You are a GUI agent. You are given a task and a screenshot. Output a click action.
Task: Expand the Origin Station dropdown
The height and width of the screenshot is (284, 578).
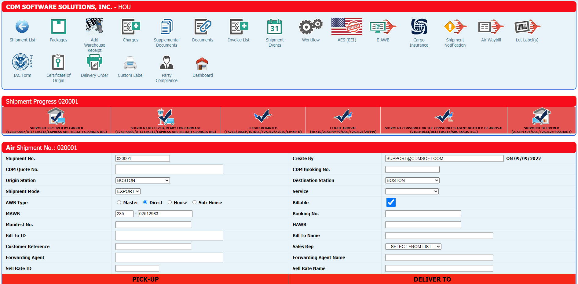[x=143, y=180]
